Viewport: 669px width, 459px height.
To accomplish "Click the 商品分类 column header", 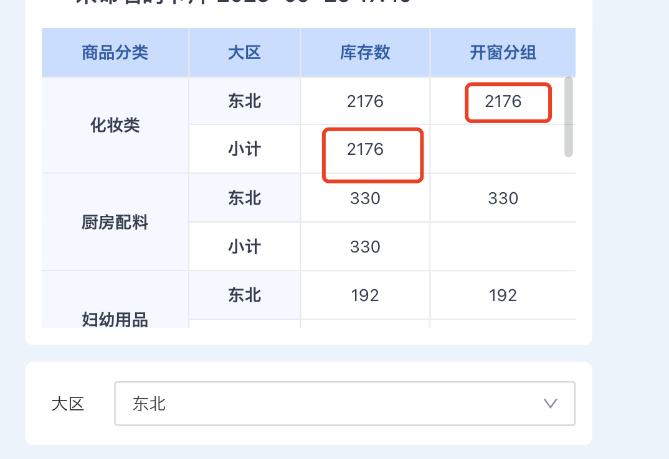I will point(115,52).
